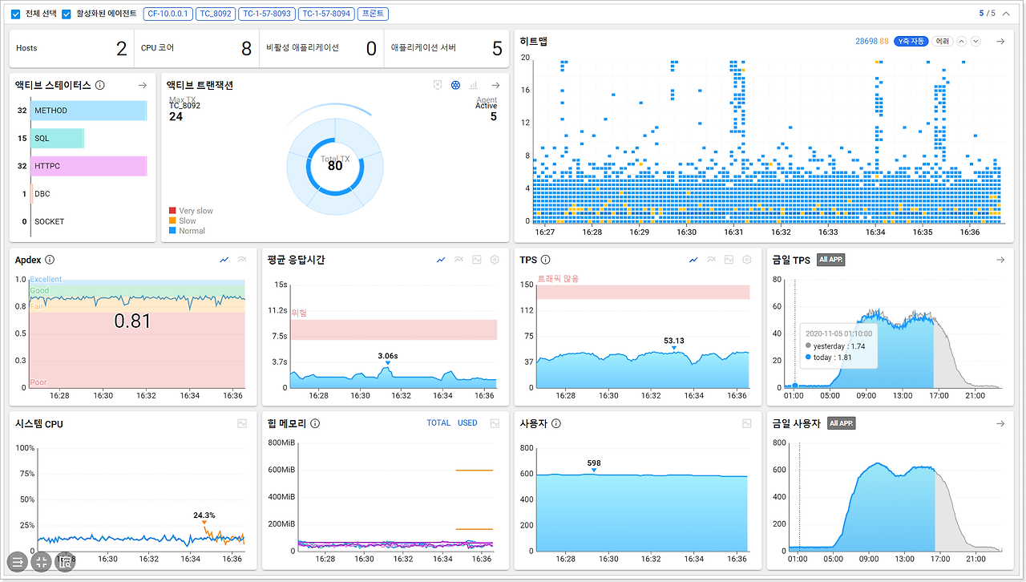The height and width of the screenshot is (582, 1026).
Task: Collapse the agent list chevron at top right
Action: pos(1007,13)
